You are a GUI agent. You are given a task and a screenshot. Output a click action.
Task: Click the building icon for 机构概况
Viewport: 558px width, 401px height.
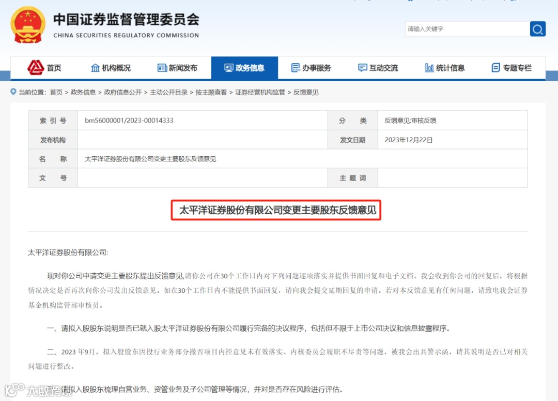pyautogui.click(x=95, y=68)
